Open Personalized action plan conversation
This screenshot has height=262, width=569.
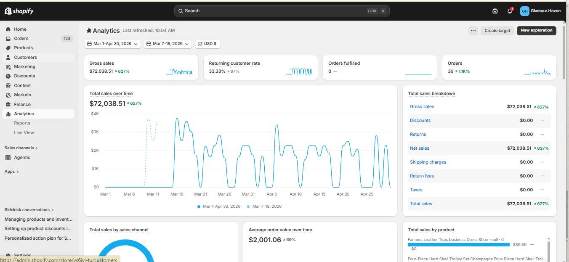(38, 238)
